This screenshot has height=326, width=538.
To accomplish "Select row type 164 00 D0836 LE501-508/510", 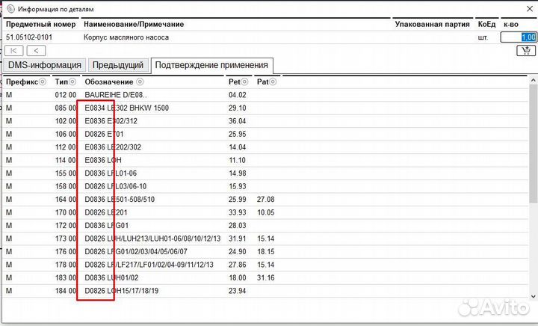I will 127,199.
